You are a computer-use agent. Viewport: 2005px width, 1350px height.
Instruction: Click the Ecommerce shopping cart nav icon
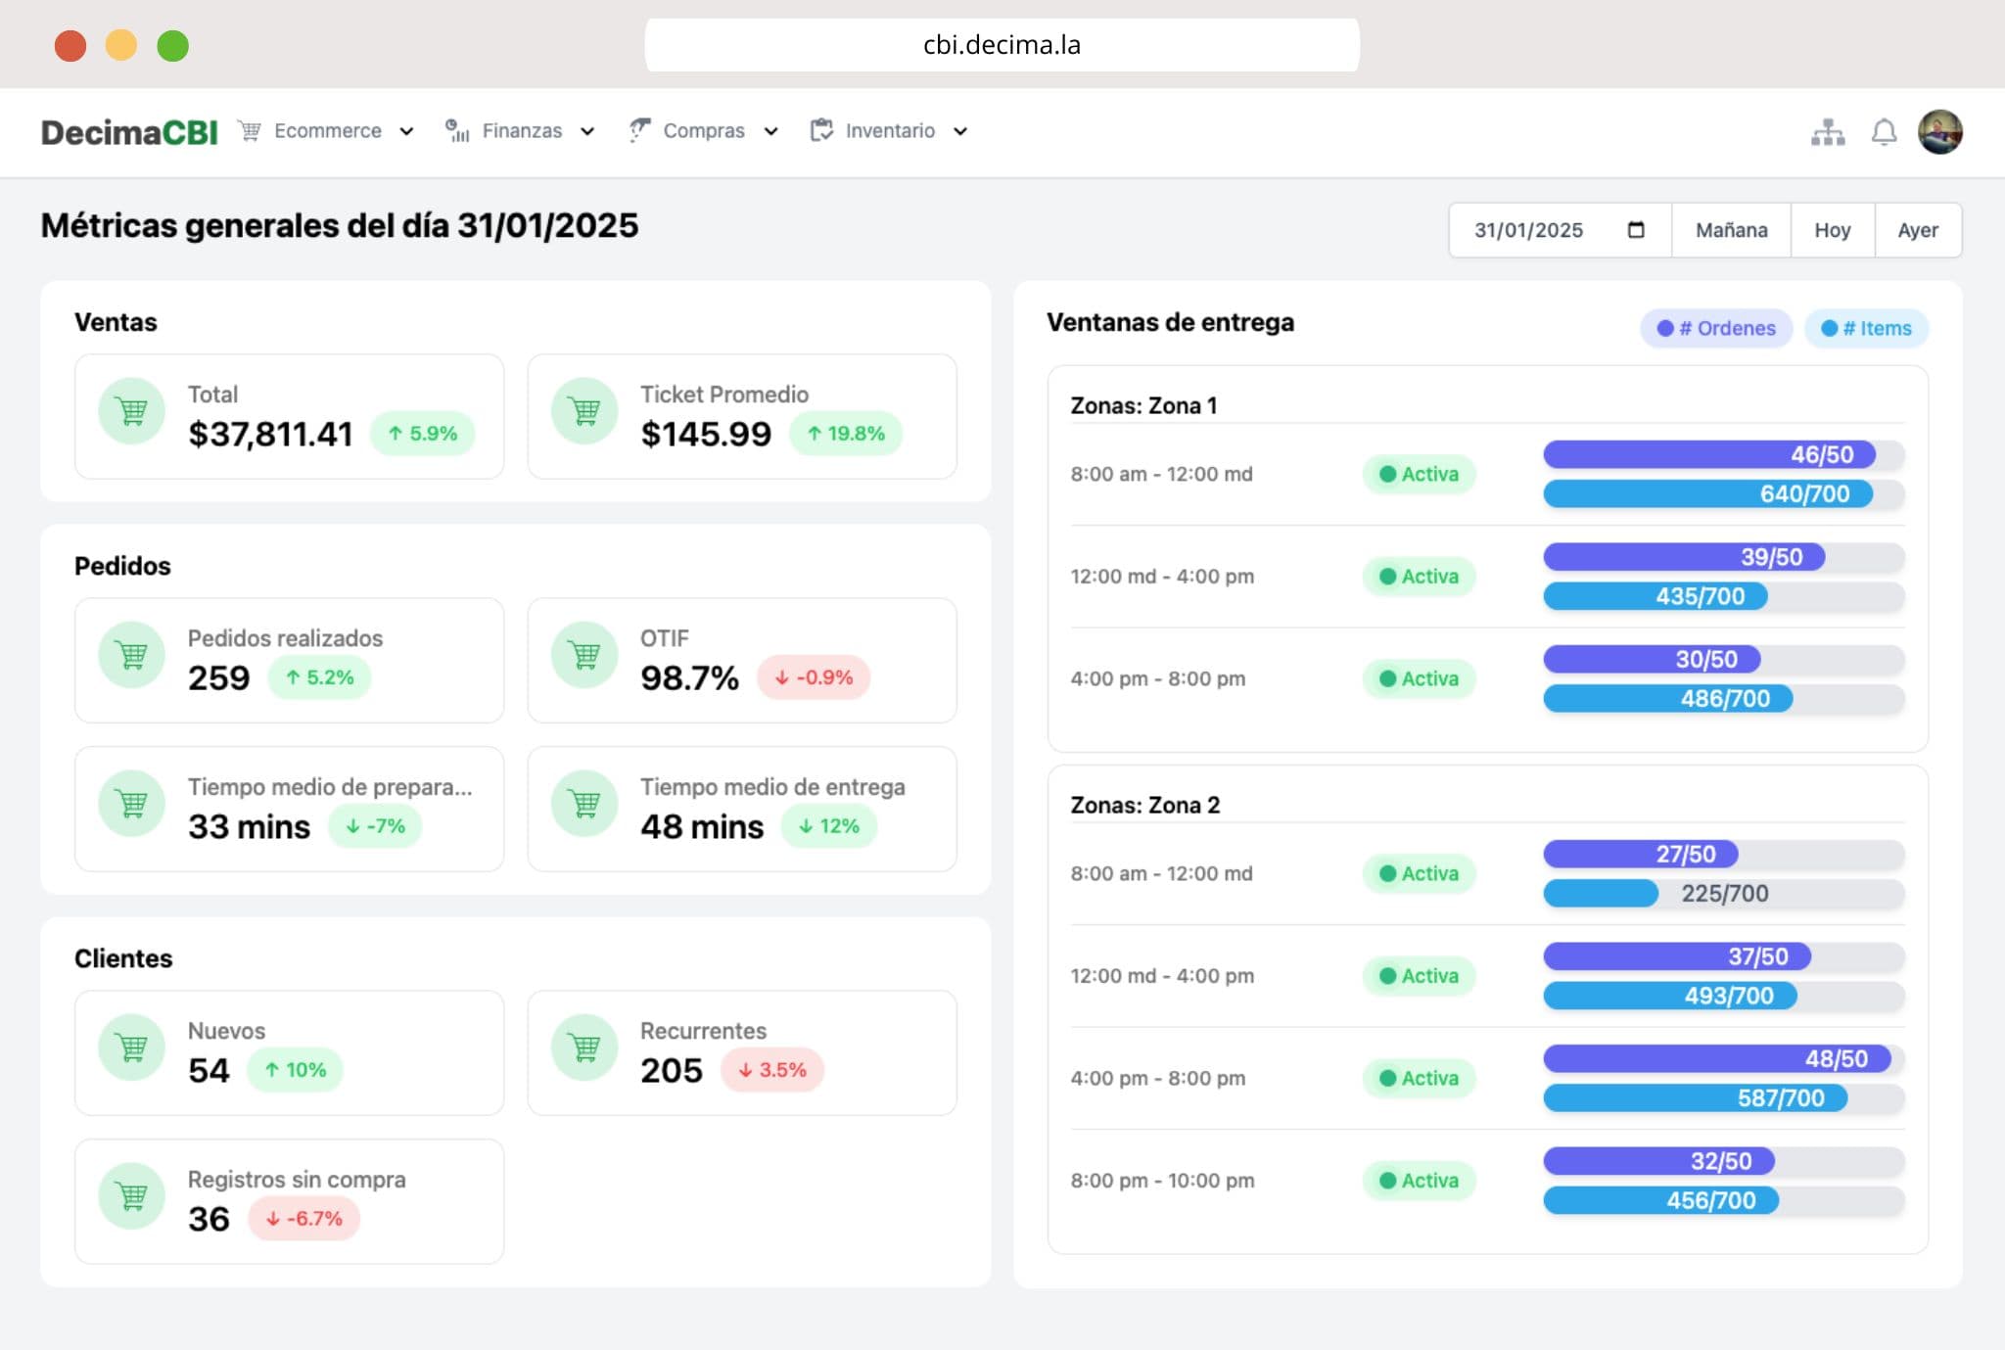(251, 131)
